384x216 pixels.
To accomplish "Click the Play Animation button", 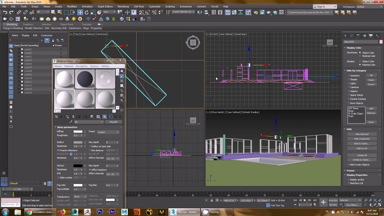I will coord(305,200).
